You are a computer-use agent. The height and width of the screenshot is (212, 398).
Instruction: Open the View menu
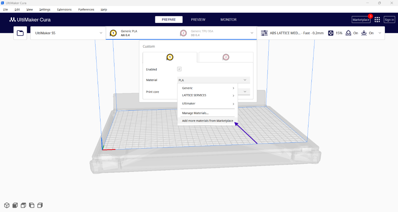click(x=29, y=9)
